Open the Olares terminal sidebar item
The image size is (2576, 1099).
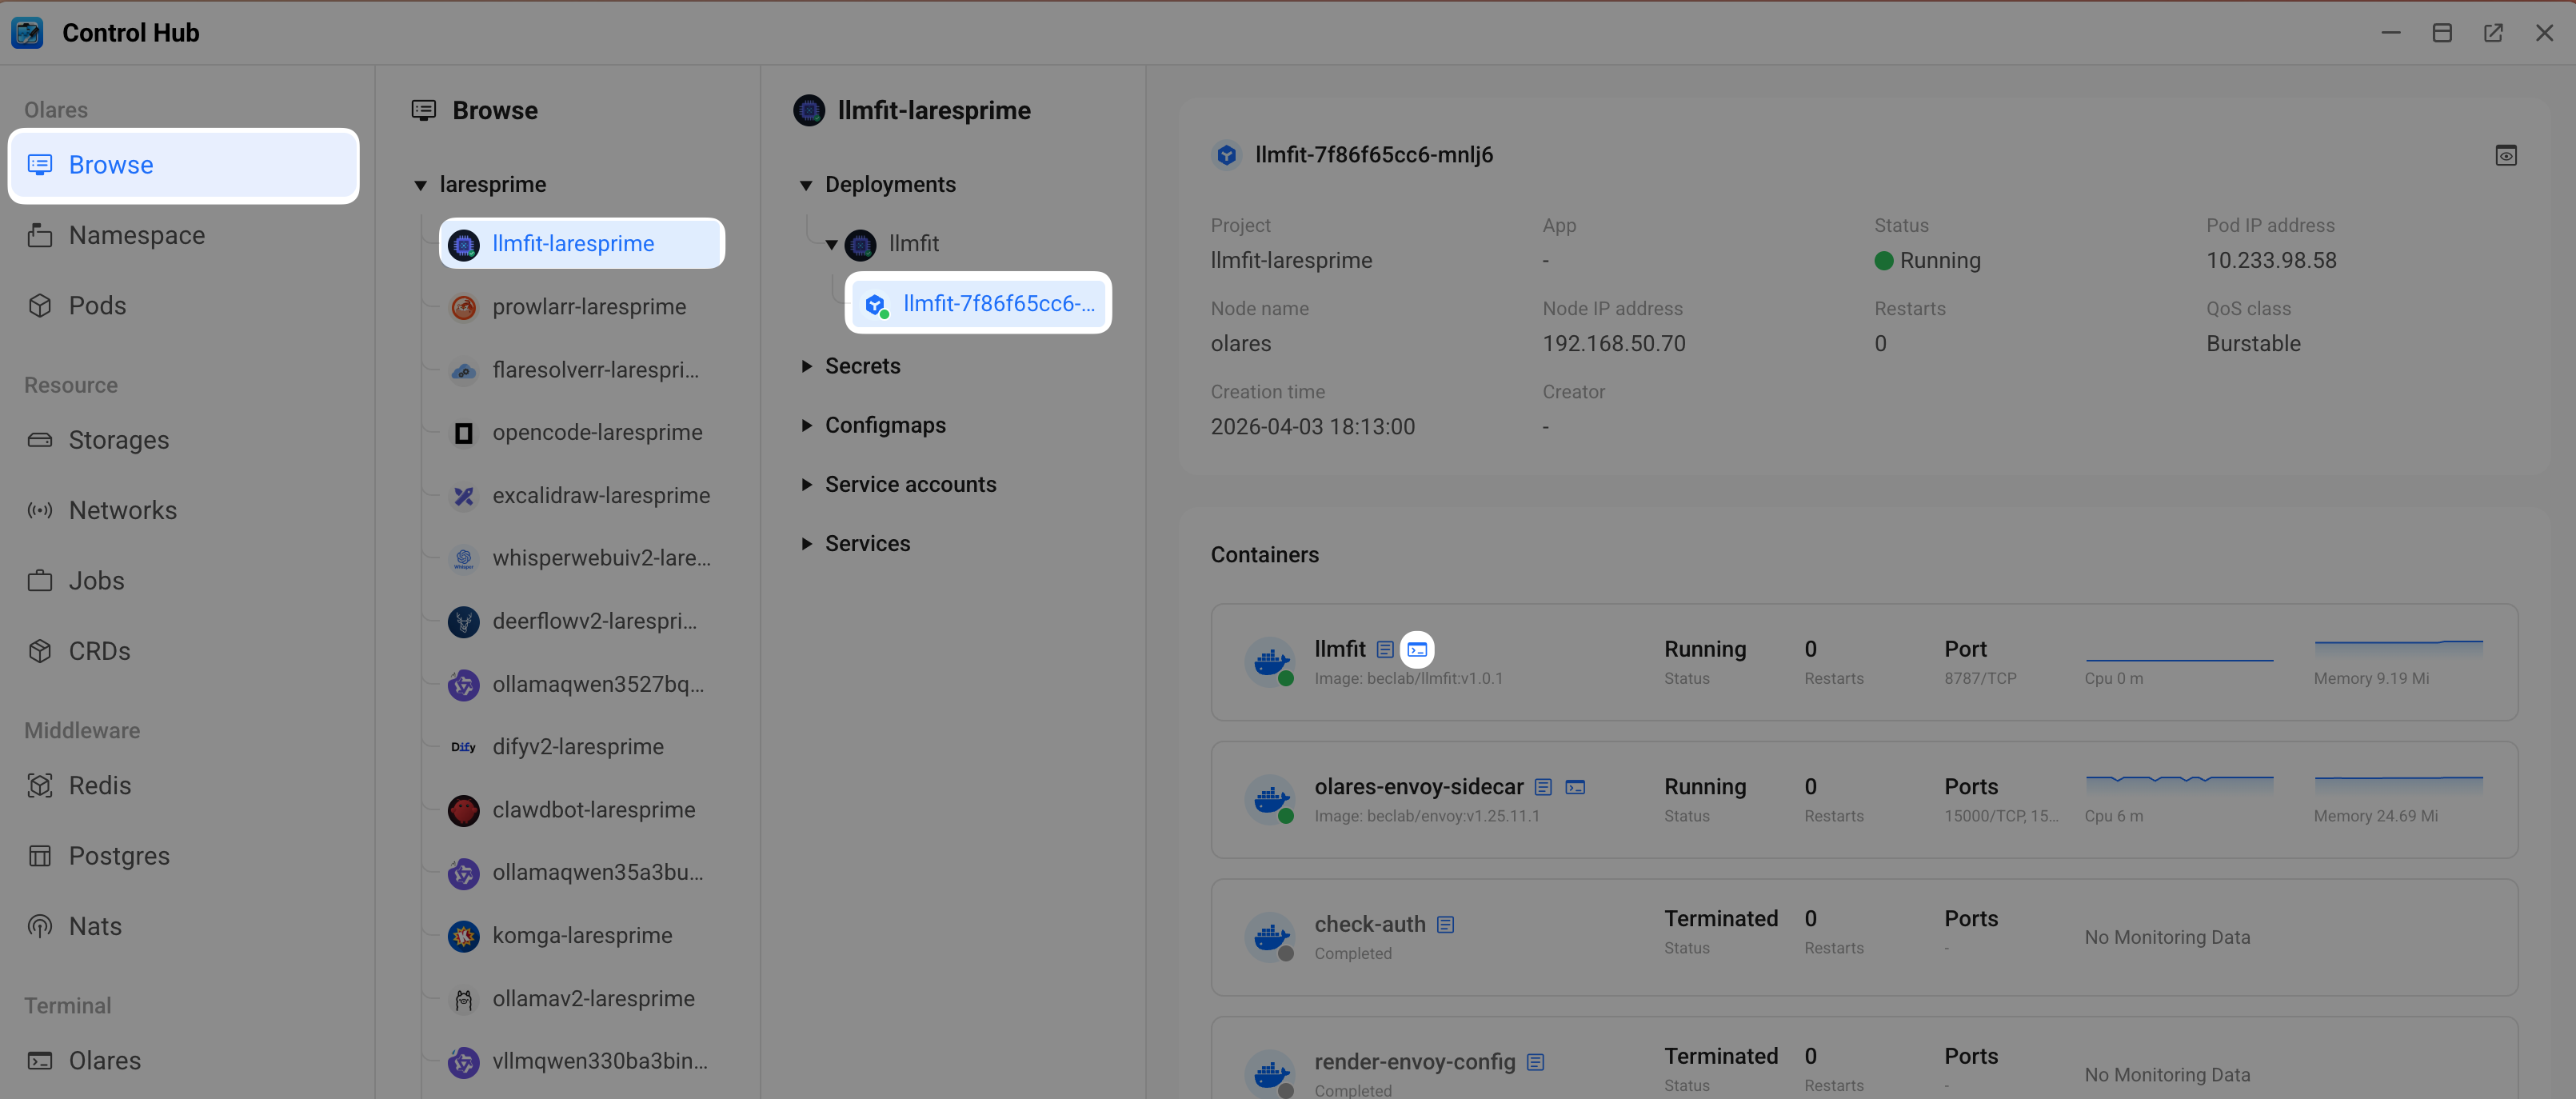(104, 1060)
